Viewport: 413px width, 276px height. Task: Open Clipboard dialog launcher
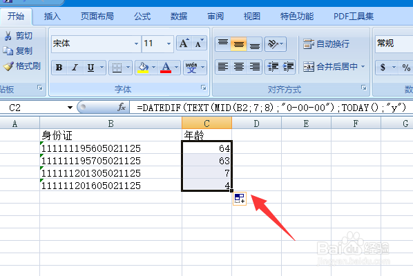[40, 88]
